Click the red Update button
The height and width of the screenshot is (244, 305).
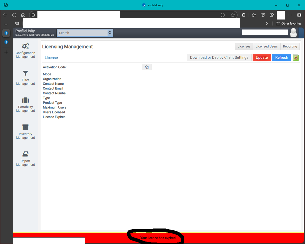coord(262,57)
